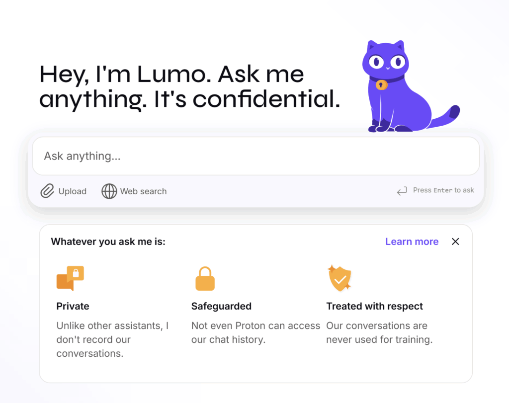Click the shield checkmark respect icon
Image resolution: width=509 pixels, height=403 pixels.
(x=340, y=278)
